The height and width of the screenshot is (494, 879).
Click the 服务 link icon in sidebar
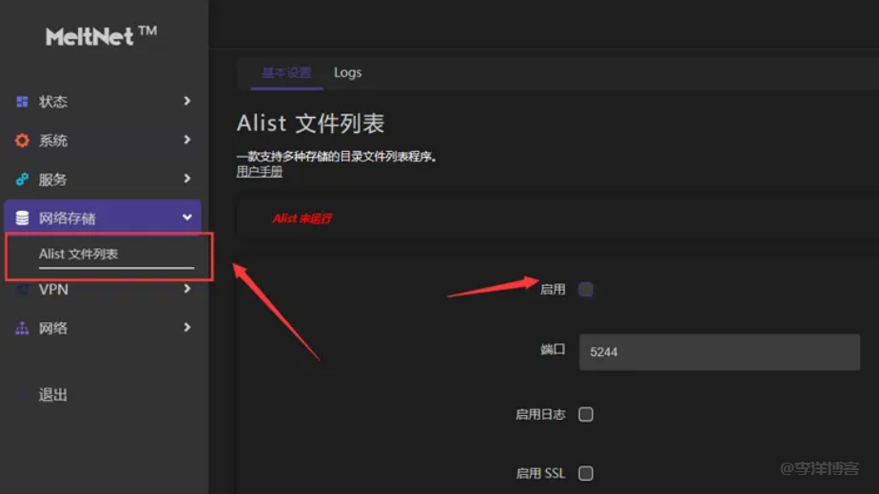22,180
